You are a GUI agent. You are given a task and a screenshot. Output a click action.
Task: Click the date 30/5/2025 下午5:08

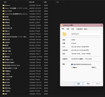tap(35, 71)
